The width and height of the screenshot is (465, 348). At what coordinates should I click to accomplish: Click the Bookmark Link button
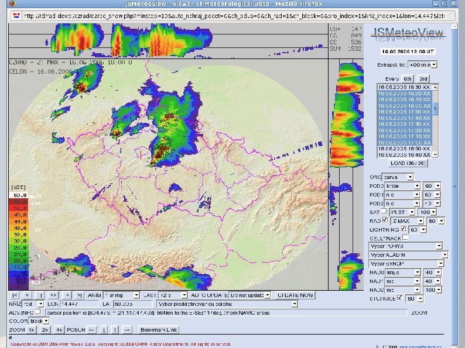(159, 330)
